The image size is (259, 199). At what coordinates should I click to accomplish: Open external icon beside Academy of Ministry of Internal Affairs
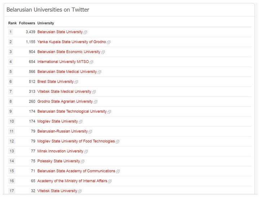pos(110,181)
